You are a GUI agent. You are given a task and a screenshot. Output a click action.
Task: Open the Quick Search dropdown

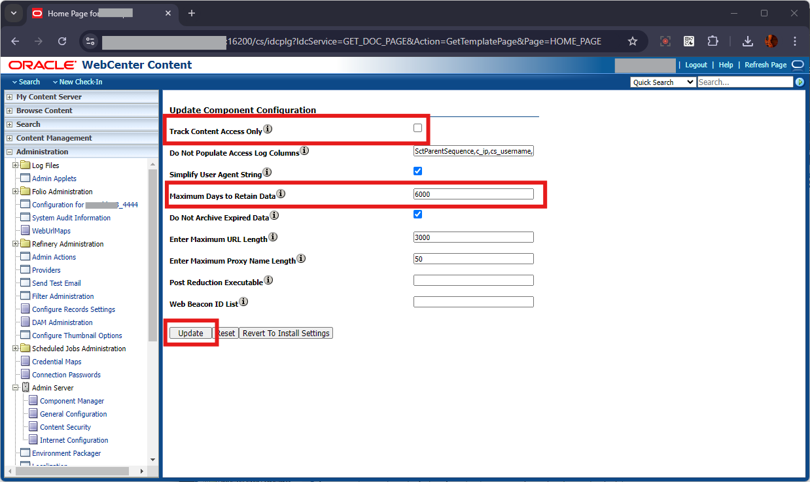pos(663,82)
